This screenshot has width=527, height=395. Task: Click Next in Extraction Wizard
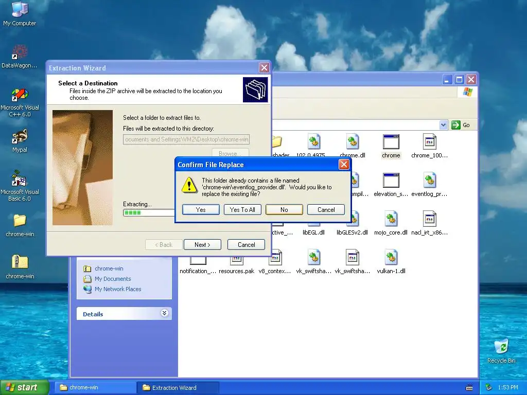[x=202, y=244]
